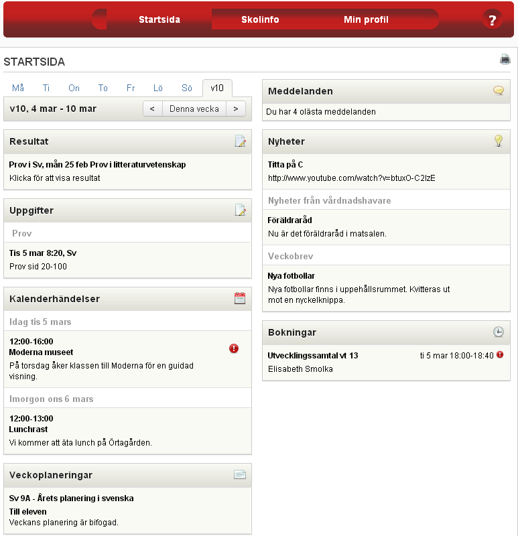The width and height of the screenshot is (518, 536).
Task: Open the Startsida menu item
Action: click(159, 19)
